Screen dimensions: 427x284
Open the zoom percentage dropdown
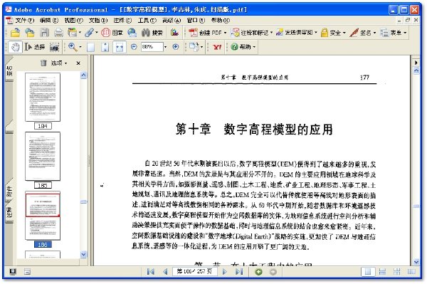click(x=165, y=47)
